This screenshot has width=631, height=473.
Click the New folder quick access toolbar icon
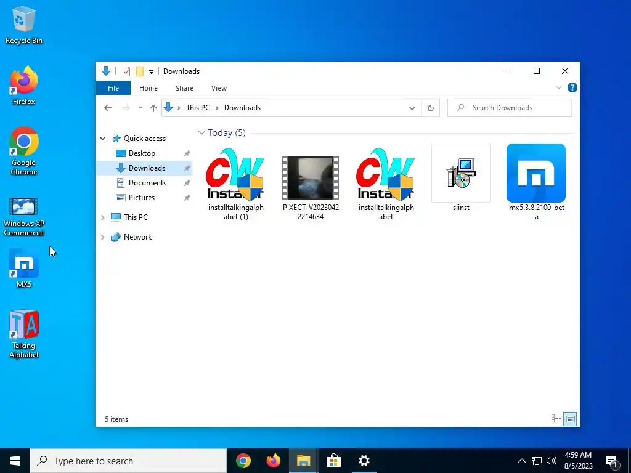[x=140, y=71]
